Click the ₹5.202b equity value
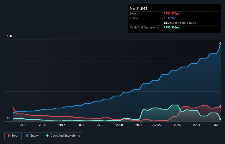Viewport: 225px width, 144px height. click(x=169, y=18)
